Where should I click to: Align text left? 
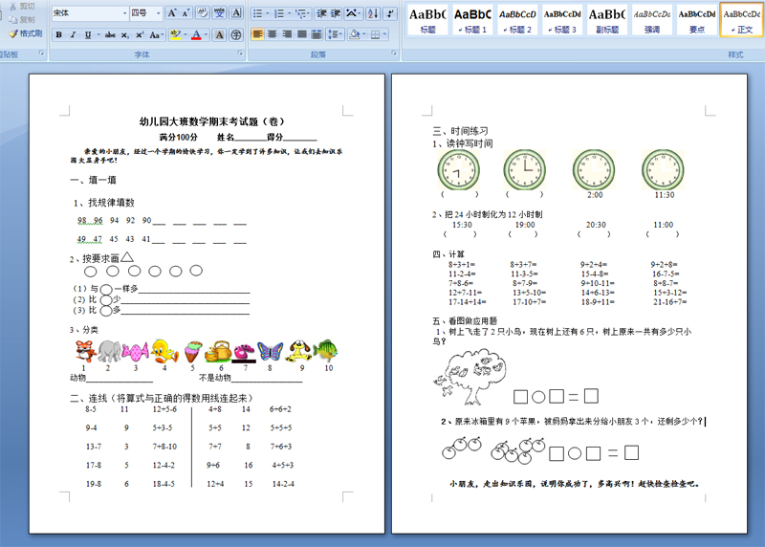click(x=257, y=34)
